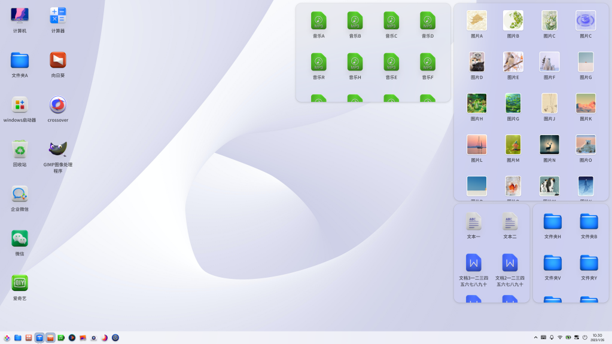612x344 pixels.
Task: Open the 爱奇艺 desktop icon
Action: coord(20,283)
